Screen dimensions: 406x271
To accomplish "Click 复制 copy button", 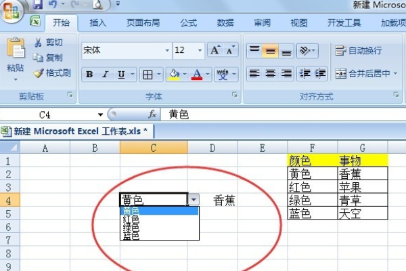I will click(48, 58).
